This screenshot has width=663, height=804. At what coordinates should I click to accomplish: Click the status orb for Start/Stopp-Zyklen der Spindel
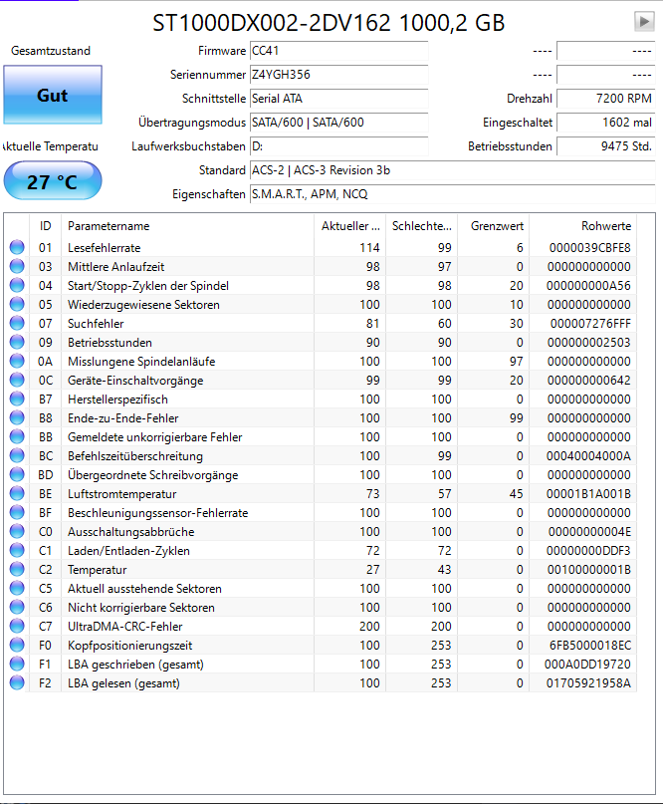click(x=17, y=285)
